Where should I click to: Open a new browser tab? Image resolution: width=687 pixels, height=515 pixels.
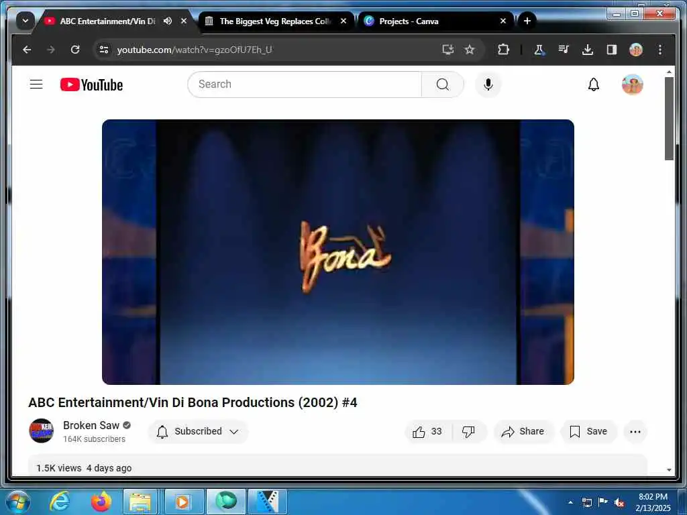pos(527,21)
